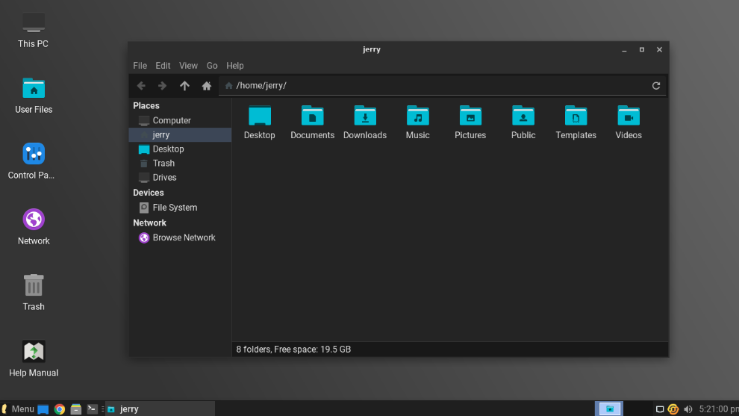739x416 pixels.
Task: Select Trash icon on the desktop
Action: click(x=34, y=293)
